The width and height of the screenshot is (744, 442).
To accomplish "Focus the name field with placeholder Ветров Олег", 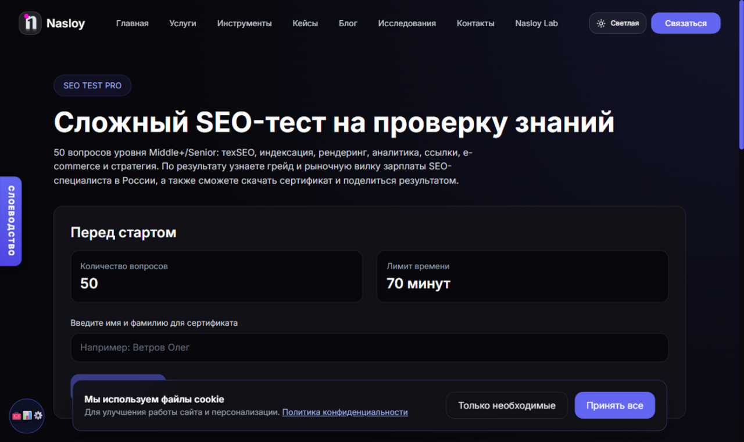I will click(370, 348).
